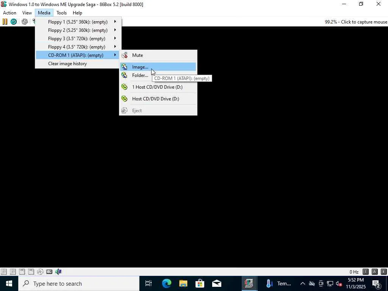Click the green disc icon of '1 Host CD/DVD Drive (D:)'
The height and width of the screenshot is (291, 388).
pyautogui.click(x=124, y=87)
